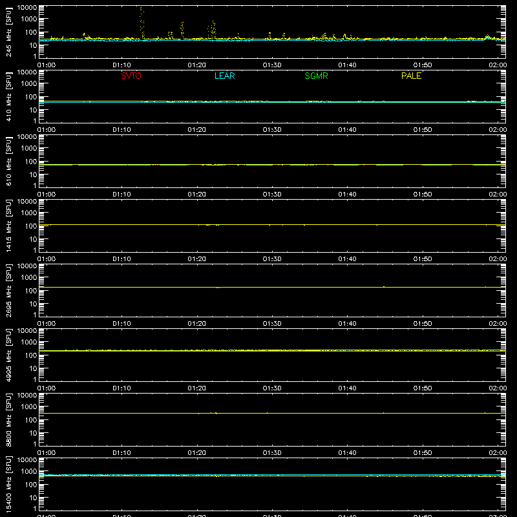
Task: Select the 410 MHz [SFU] axis title
Action: [x=9, y=96]
